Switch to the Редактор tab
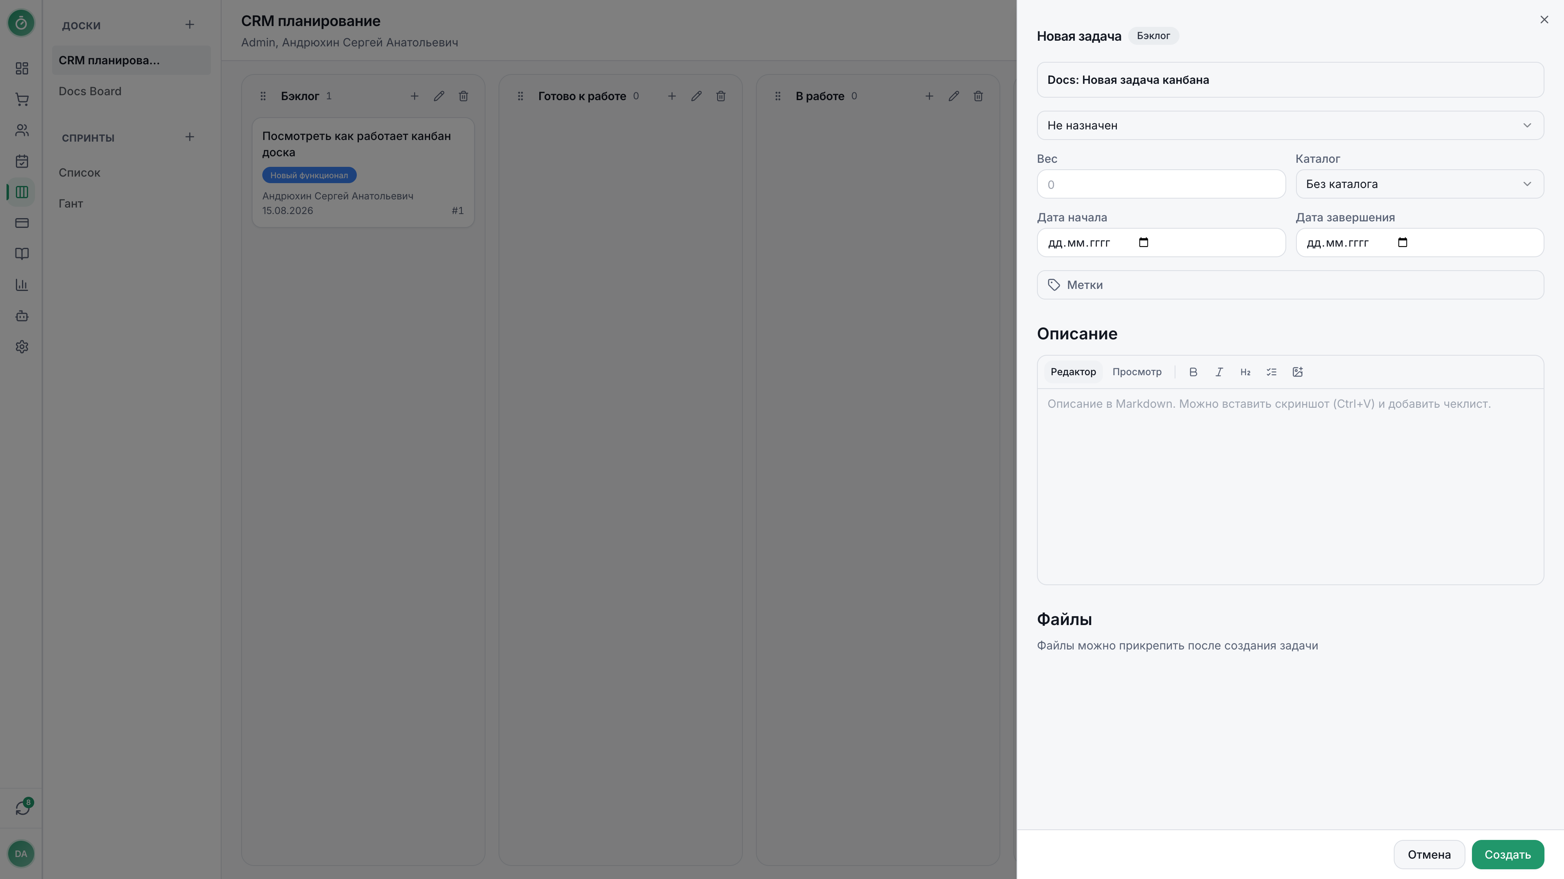 pyautogui.click(x=1074, y=372)
